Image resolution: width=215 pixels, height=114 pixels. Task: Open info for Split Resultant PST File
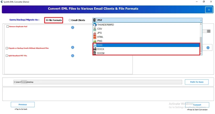pyautogui.click(x=73, y=56)
